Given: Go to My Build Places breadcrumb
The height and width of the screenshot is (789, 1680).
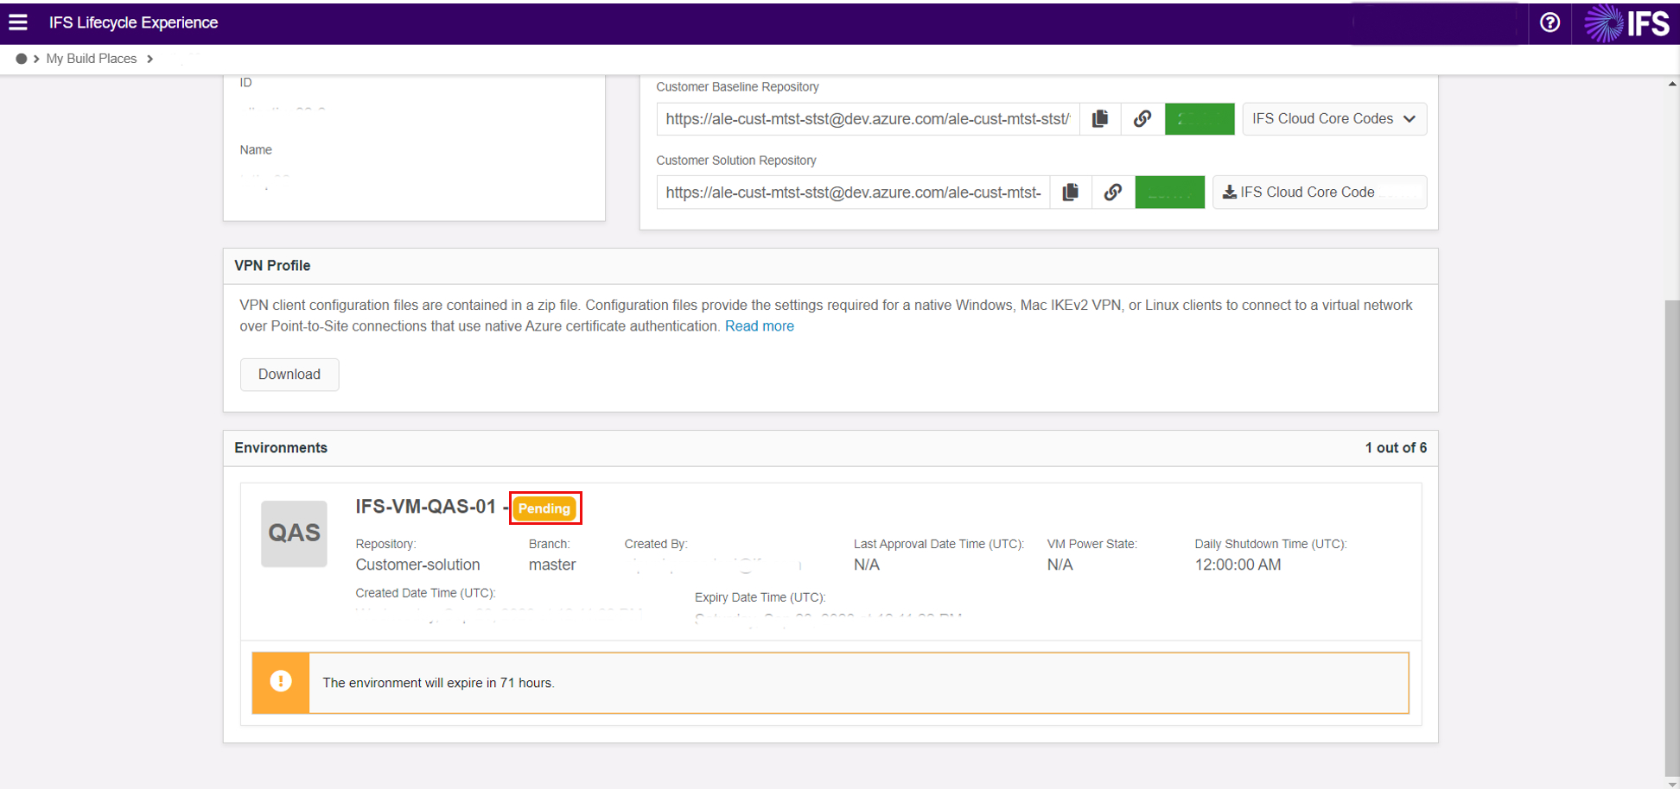Looking at the screenshot, I should click(92, 59).
